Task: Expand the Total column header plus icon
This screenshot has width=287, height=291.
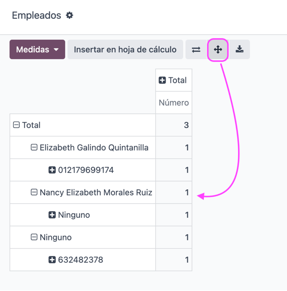Action: click(x=162, y=80)
